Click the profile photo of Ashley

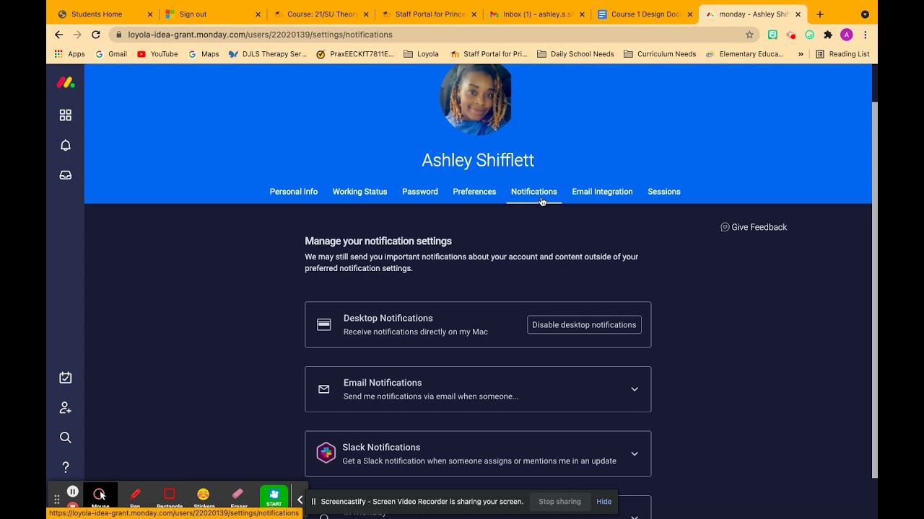[x=476, y=99]
